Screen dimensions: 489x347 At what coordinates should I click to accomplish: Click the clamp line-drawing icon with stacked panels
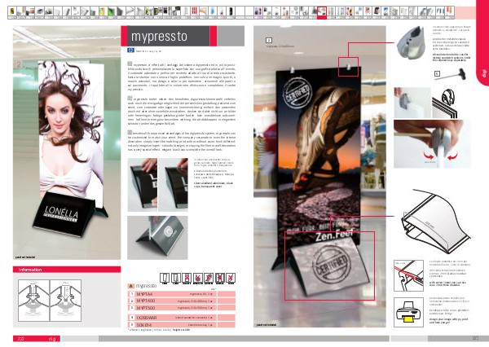tap(445, 103)
